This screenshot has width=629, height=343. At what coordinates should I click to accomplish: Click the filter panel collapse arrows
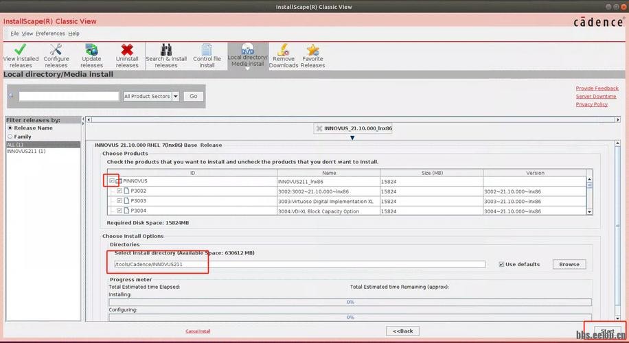tap(83, 121)
